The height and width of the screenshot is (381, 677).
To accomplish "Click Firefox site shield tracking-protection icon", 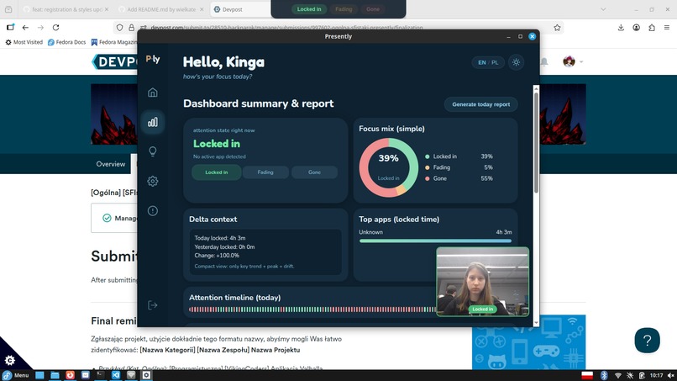I will point(119,27).
